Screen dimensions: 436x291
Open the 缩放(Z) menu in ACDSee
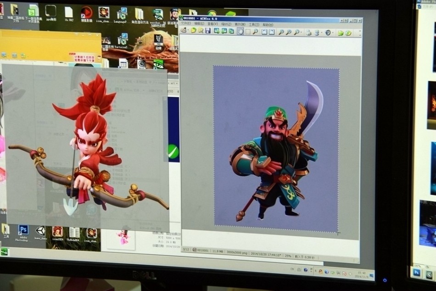tap(226, 24)
